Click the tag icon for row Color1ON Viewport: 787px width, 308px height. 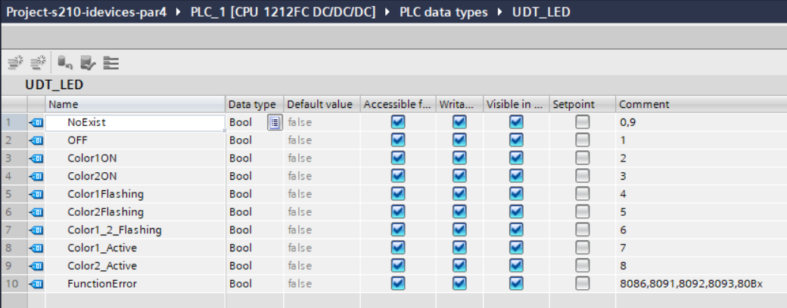point(36,159)
